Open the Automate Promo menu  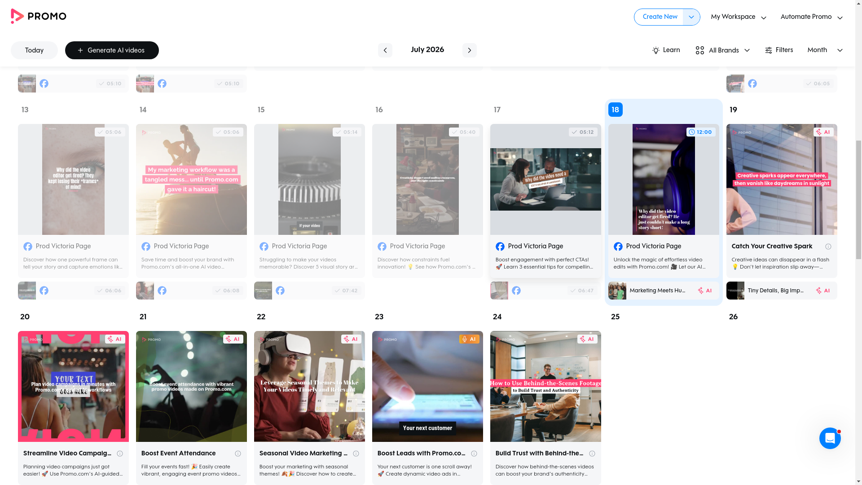pyautogui.click(x=811, y=17)
